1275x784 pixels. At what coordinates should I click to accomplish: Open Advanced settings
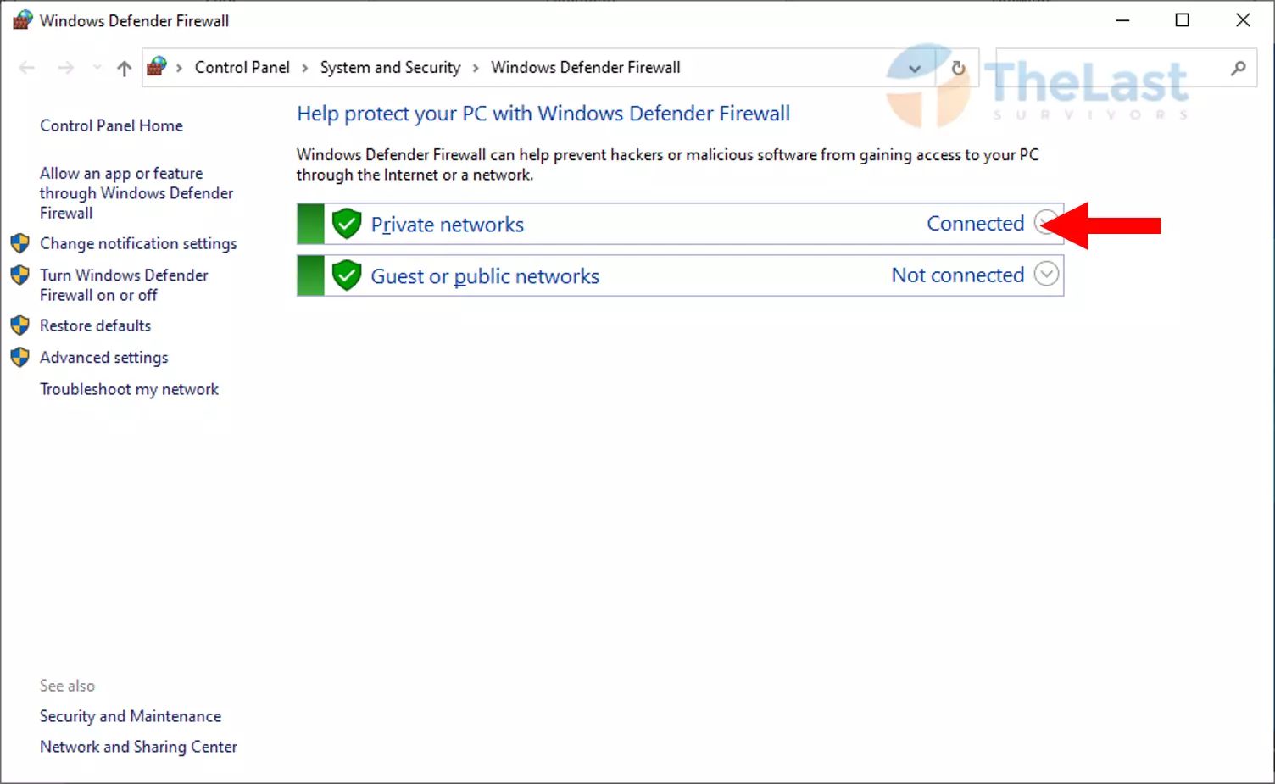click(x=103, y=358)
